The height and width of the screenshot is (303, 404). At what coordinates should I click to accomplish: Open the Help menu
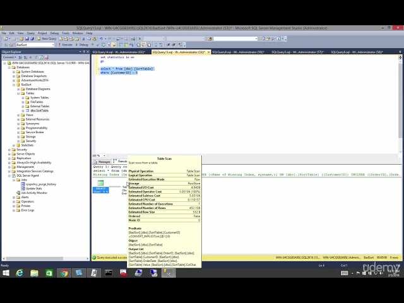[89, 33]
